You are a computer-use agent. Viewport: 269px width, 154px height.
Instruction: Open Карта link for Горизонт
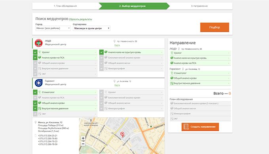tap(117, 85)
